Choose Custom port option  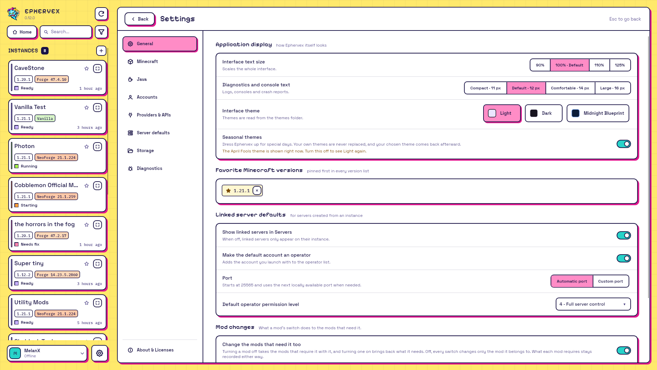(610, 281)
